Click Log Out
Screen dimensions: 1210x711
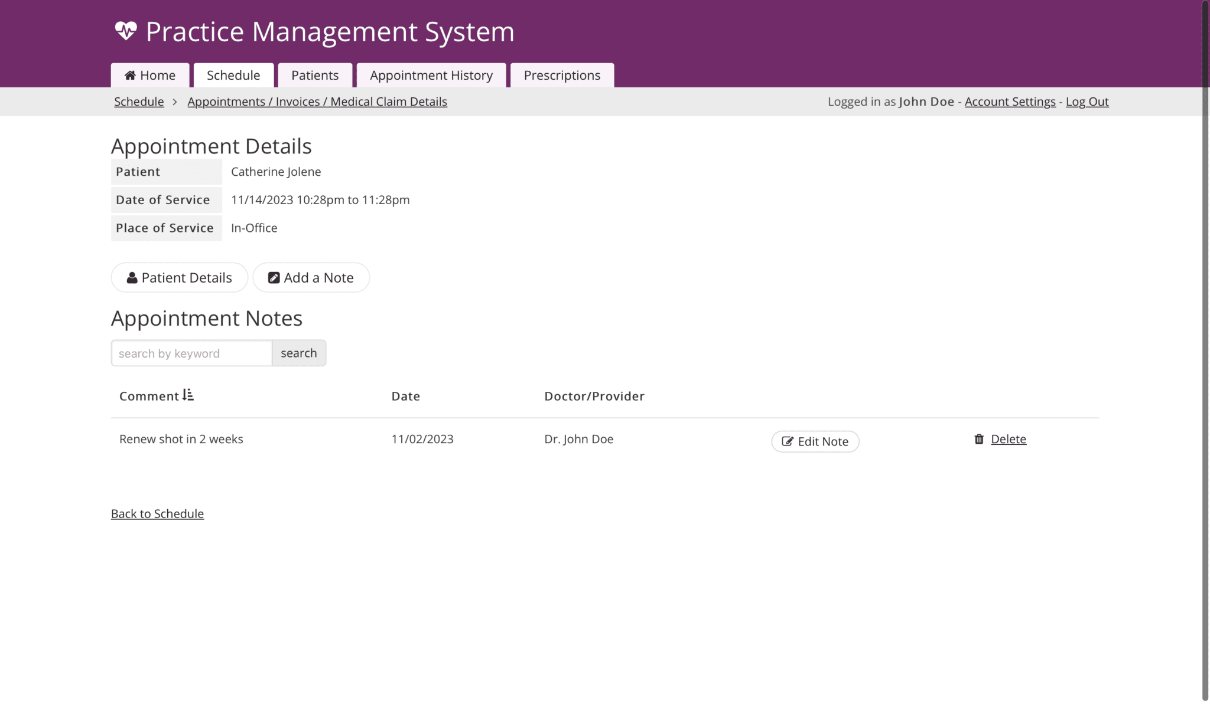tap(1087, 101)
